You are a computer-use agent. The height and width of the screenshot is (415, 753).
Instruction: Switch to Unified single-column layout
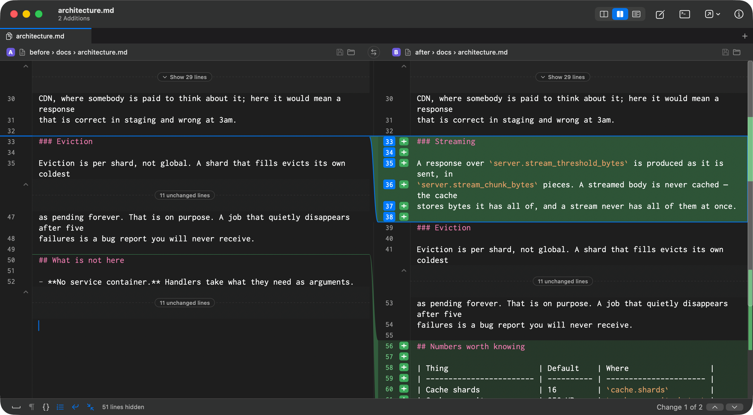(636, 14)
